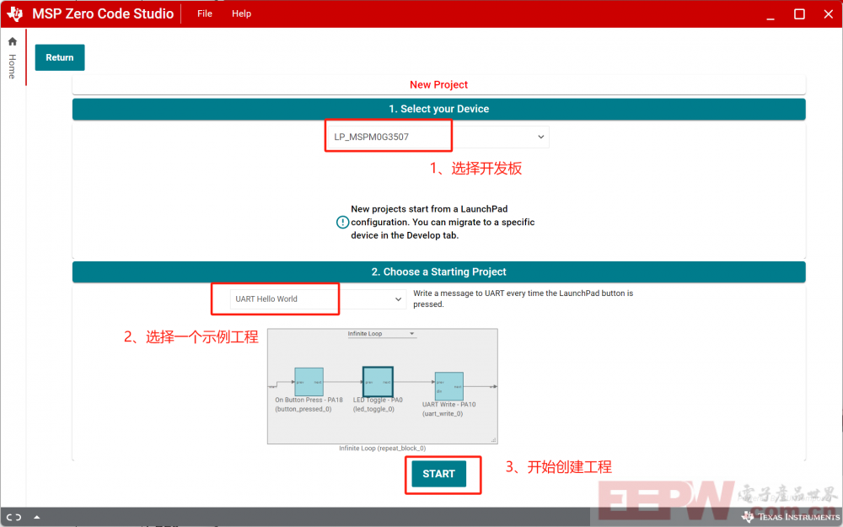Click the diagram preview resize grip corner
Image resolution: width=843 pixels, height=527 pixels.
[x=493, y=440]
